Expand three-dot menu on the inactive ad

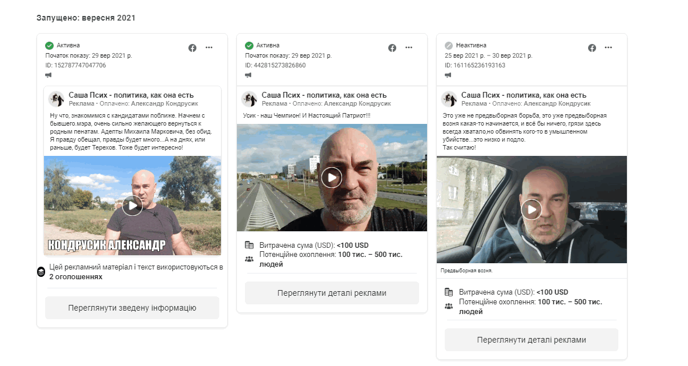coord(609,47)
